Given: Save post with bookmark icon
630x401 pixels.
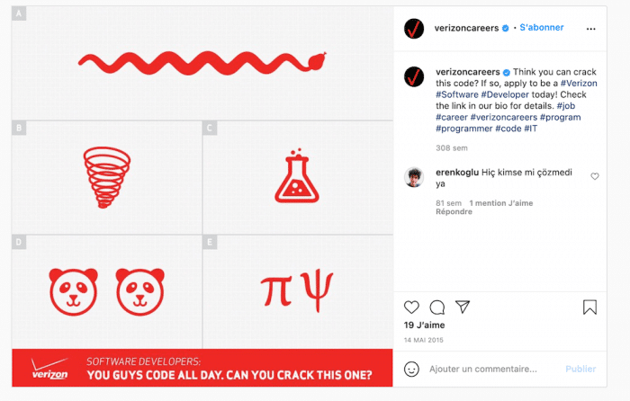Looking at the screenshot, I should click(589, 307).
